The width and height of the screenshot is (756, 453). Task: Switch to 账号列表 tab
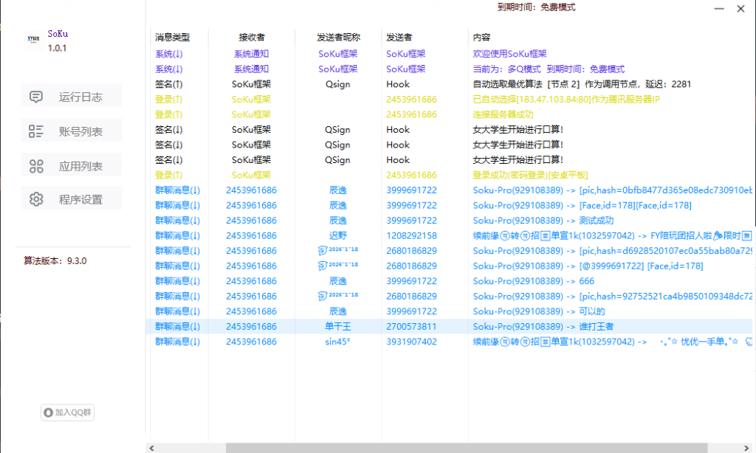[x=72, y=130]
